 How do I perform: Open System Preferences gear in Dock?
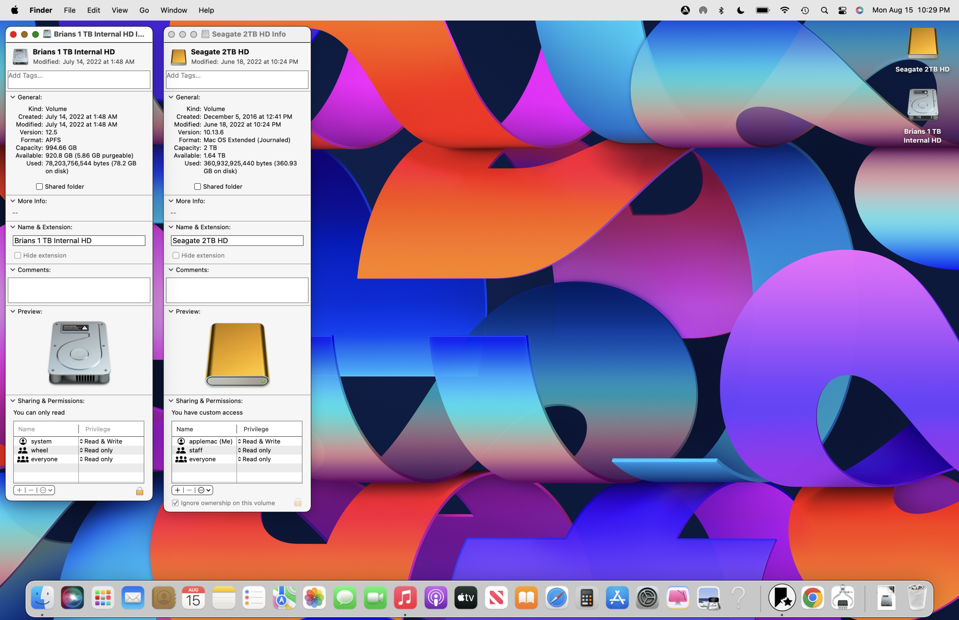(647, 598)
